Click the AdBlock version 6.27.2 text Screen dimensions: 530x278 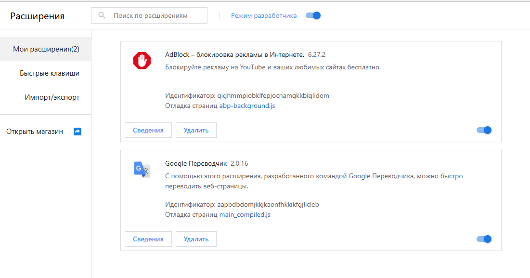tap(317, 55)
